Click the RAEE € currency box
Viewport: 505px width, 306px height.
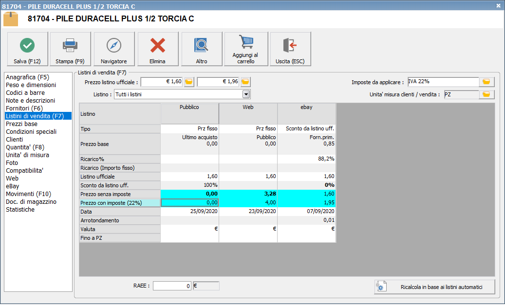pos(206,286)
